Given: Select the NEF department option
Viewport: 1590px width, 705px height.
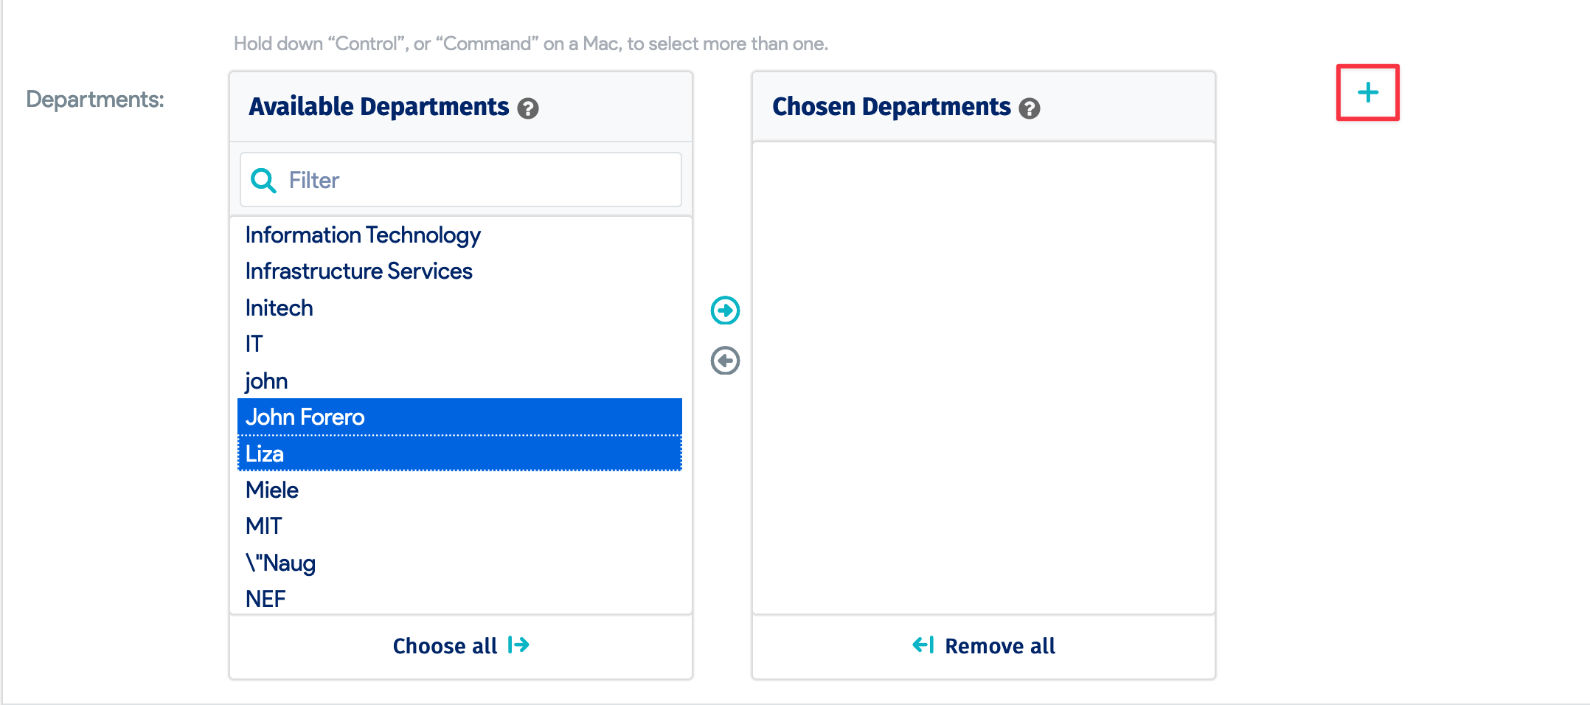Looking at the screenshot, I should 265,599.
